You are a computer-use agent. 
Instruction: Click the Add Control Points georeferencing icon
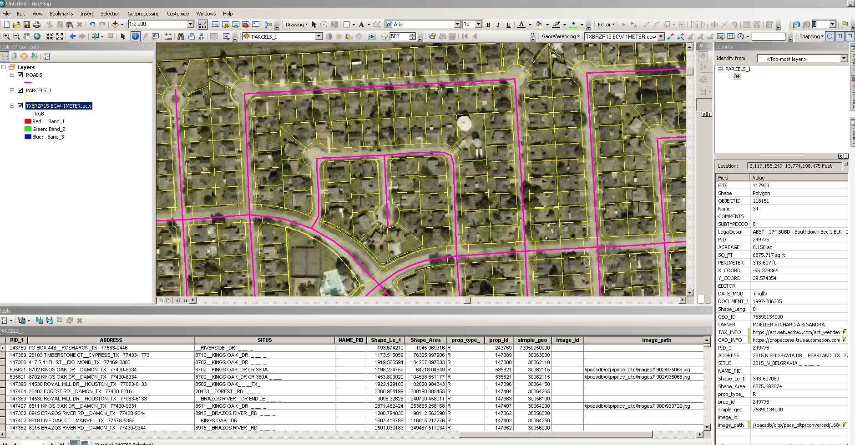670,36
